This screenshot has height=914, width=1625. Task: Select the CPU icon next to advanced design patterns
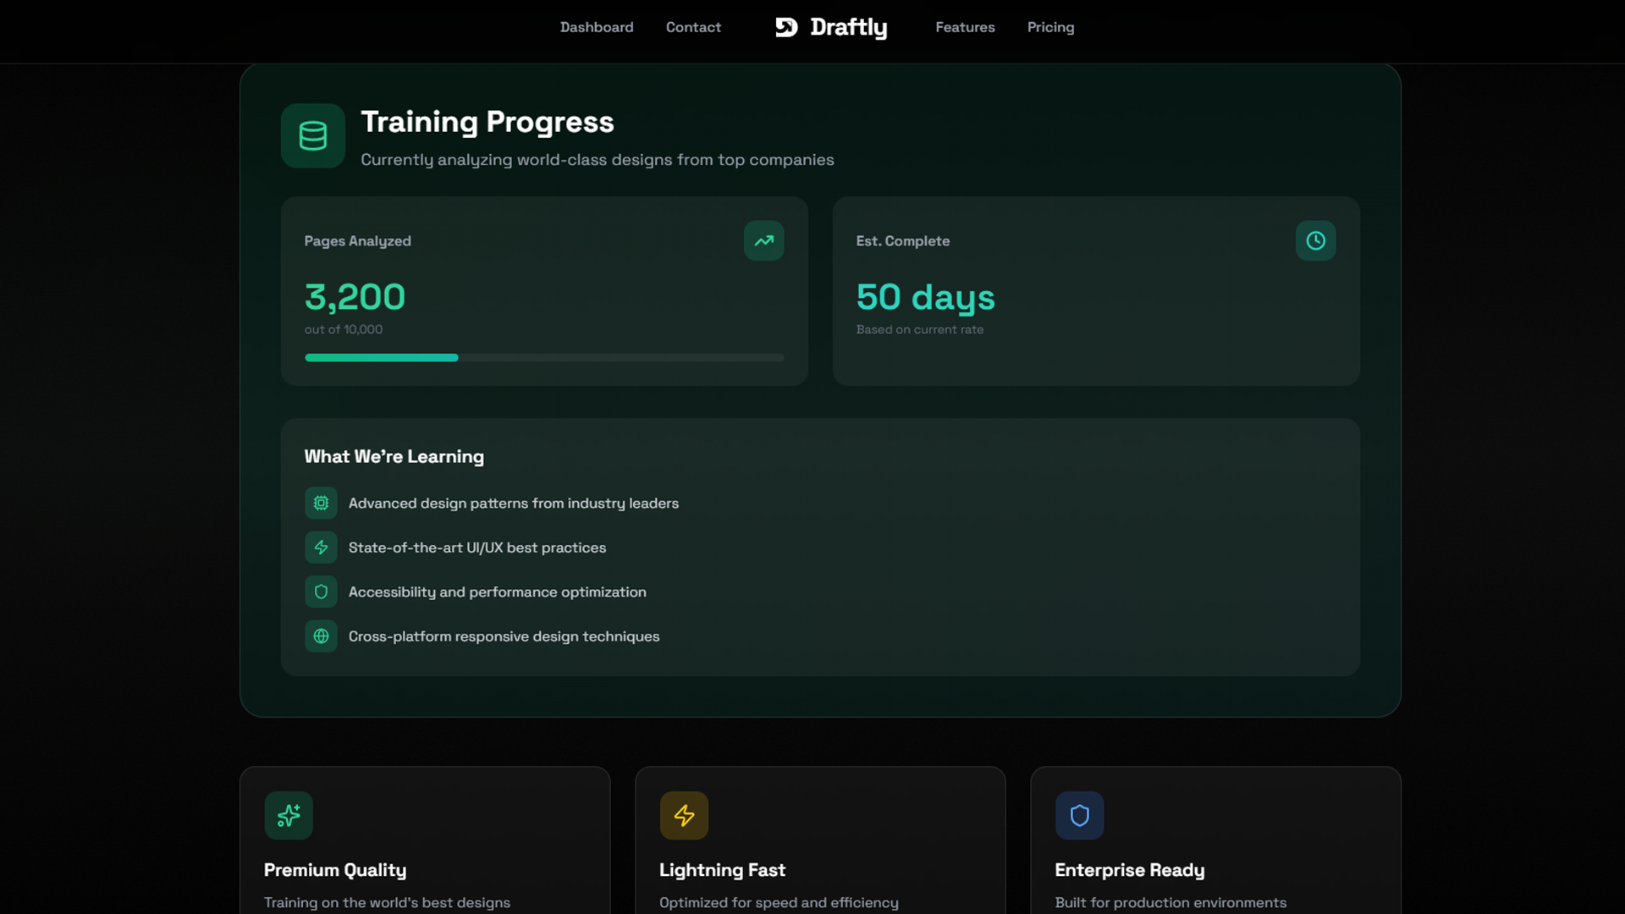(x=321, y=503)
